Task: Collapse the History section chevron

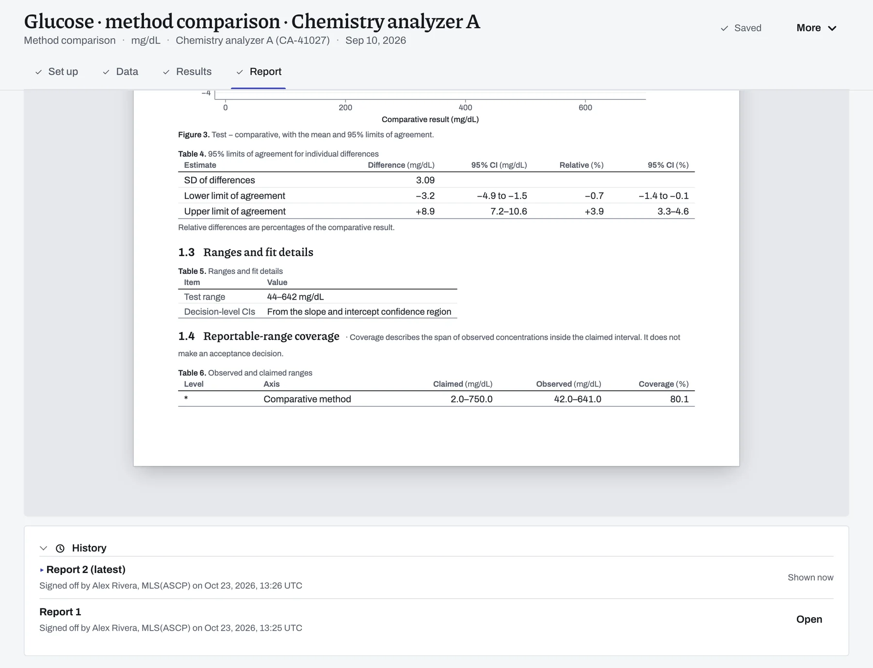Action: 44,548
